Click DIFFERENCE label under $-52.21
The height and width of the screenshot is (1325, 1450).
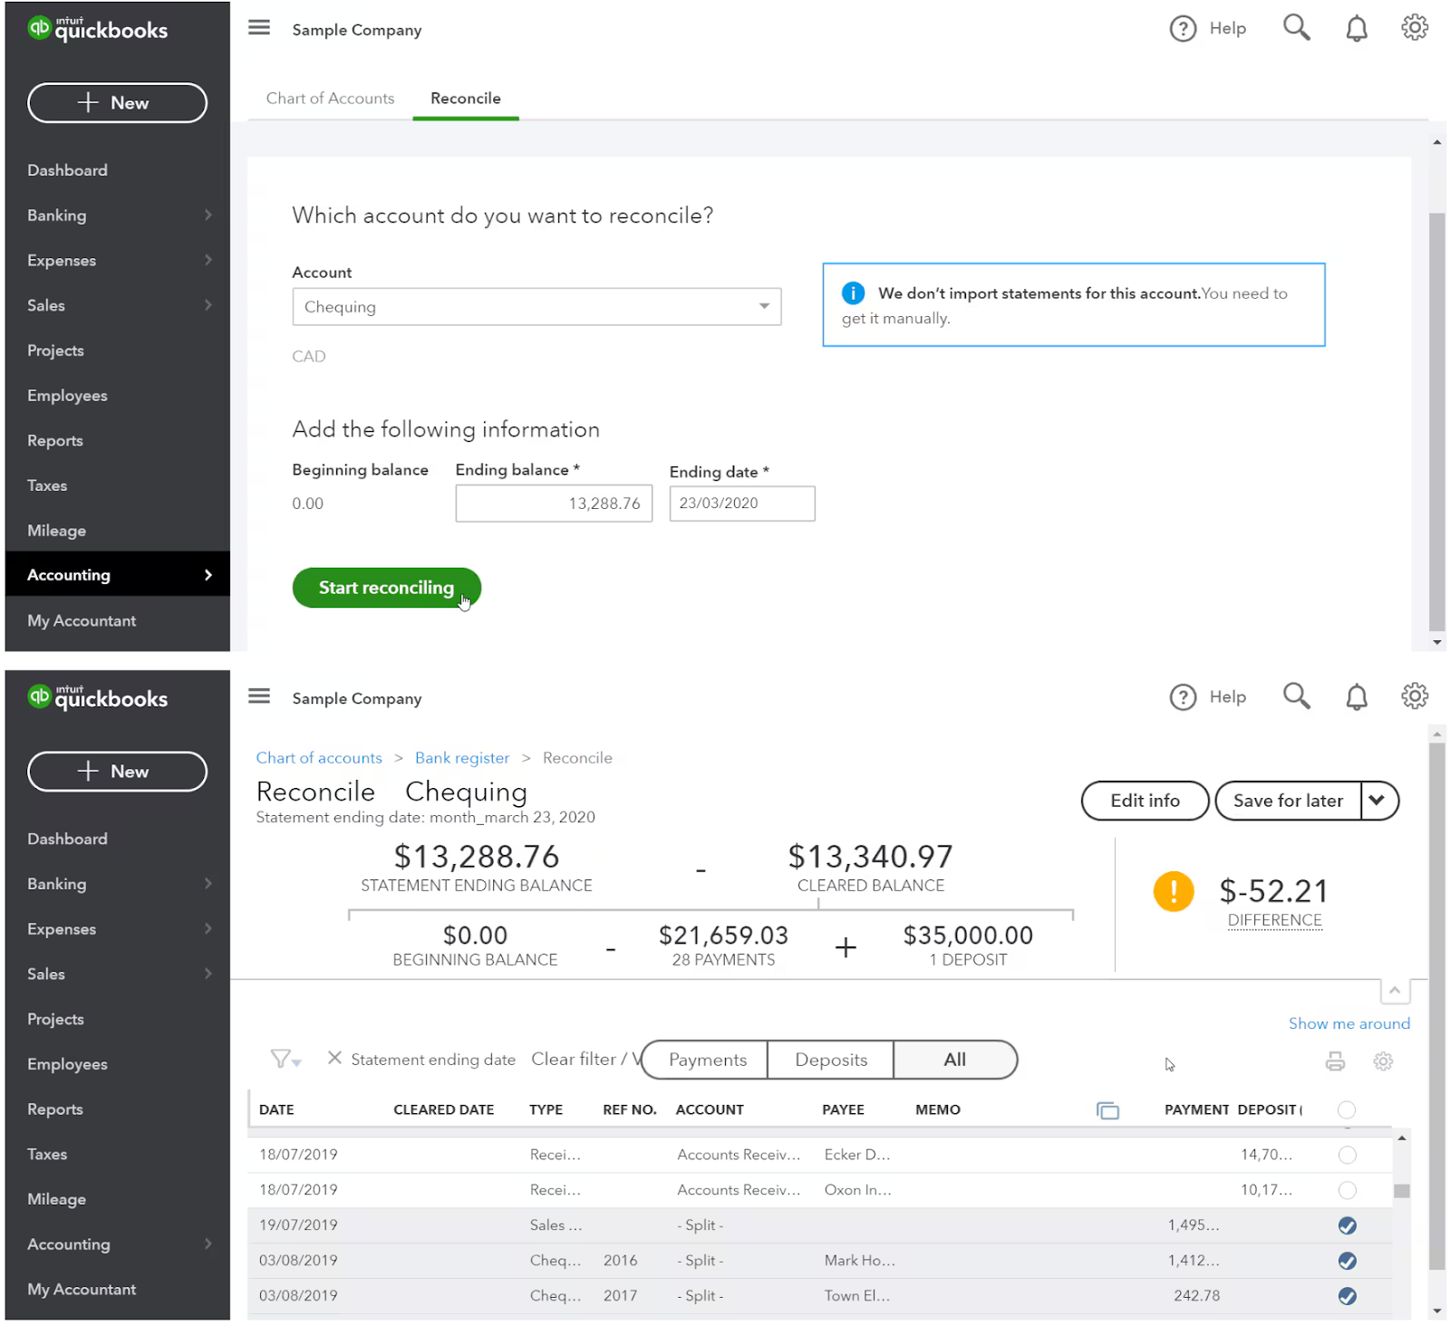1275,921
